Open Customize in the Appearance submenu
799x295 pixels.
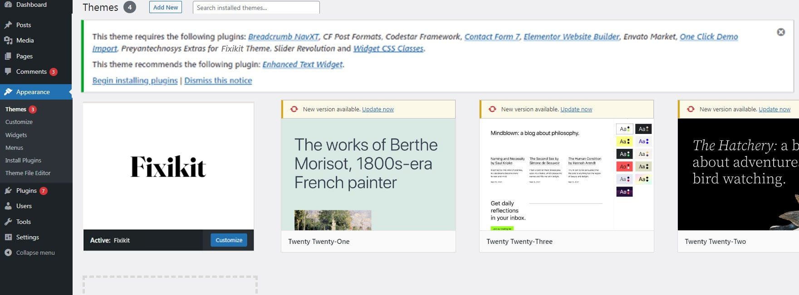(19, 122)
